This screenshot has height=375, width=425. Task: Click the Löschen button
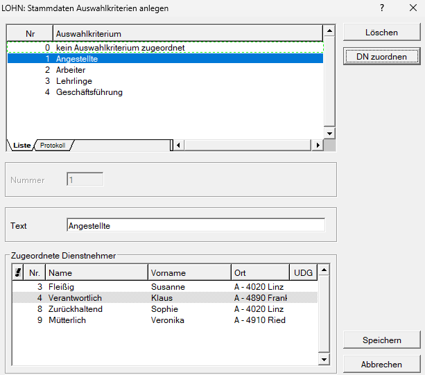381,33
